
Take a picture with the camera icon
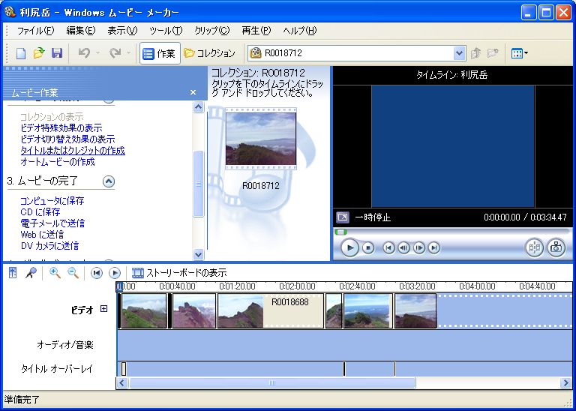[x=556, y=247]
